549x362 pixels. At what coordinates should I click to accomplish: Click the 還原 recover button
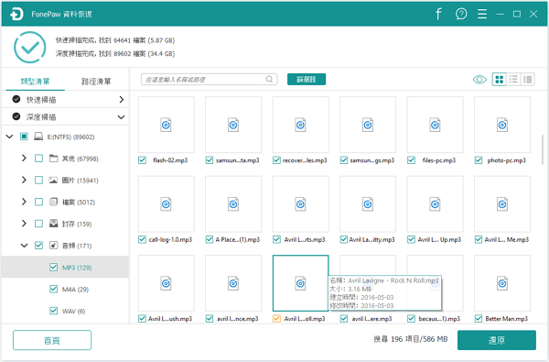[497, 340]
